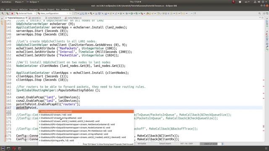
Task: Open the Project menu
Action: [51, 9]
